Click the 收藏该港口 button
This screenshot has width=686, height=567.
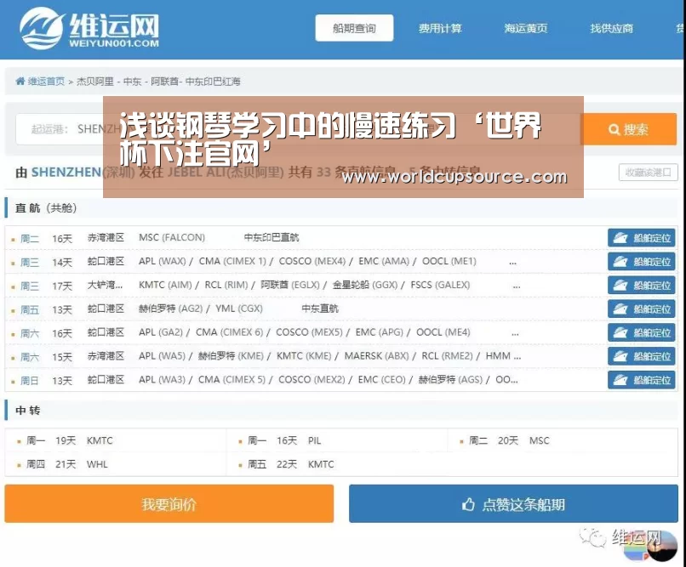[648, 172]
